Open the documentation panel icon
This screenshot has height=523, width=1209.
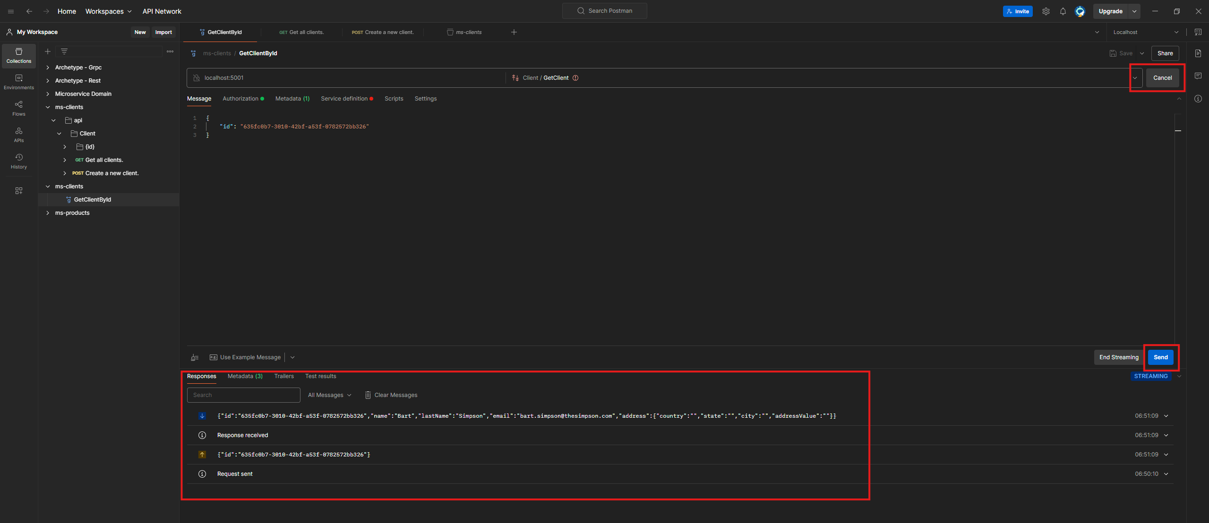[1198, 53]
